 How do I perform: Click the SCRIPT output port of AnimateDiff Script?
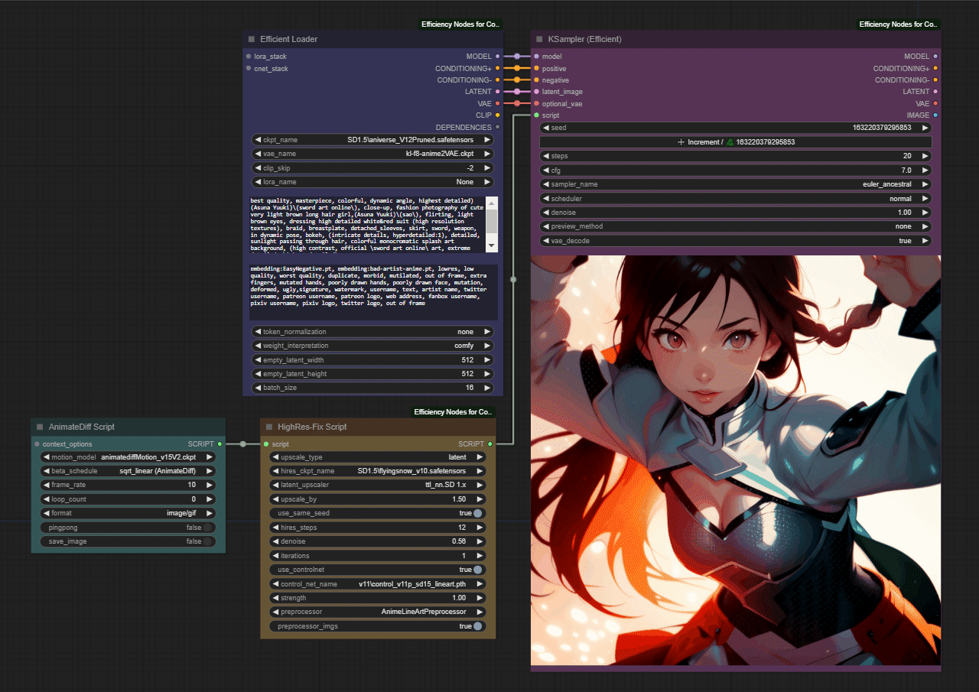pos(220,443)
